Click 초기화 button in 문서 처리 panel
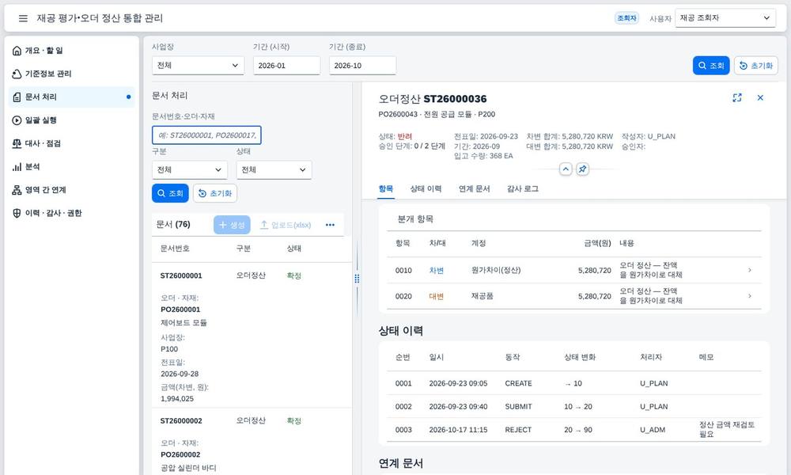 click(215, 193)
